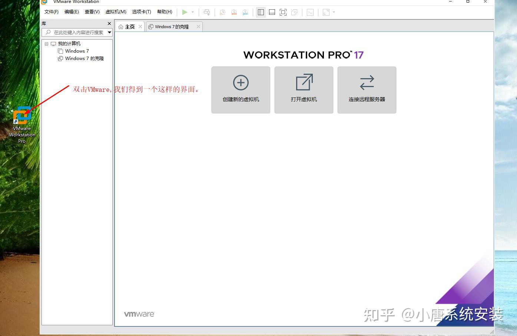Click the stretch guest display toolbar icon
This screenshot has height=336, width=517.
[326, 12]
